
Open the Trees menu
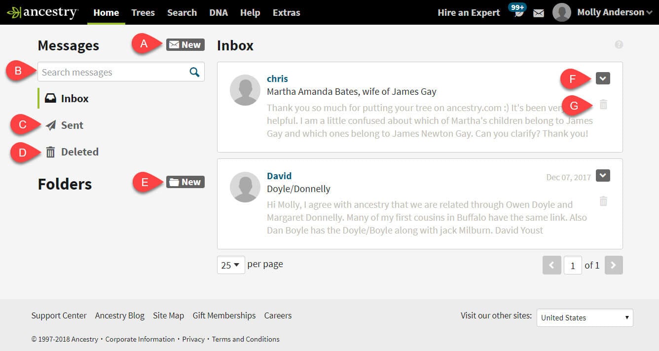pyautogui.click(x=143, y=13)
